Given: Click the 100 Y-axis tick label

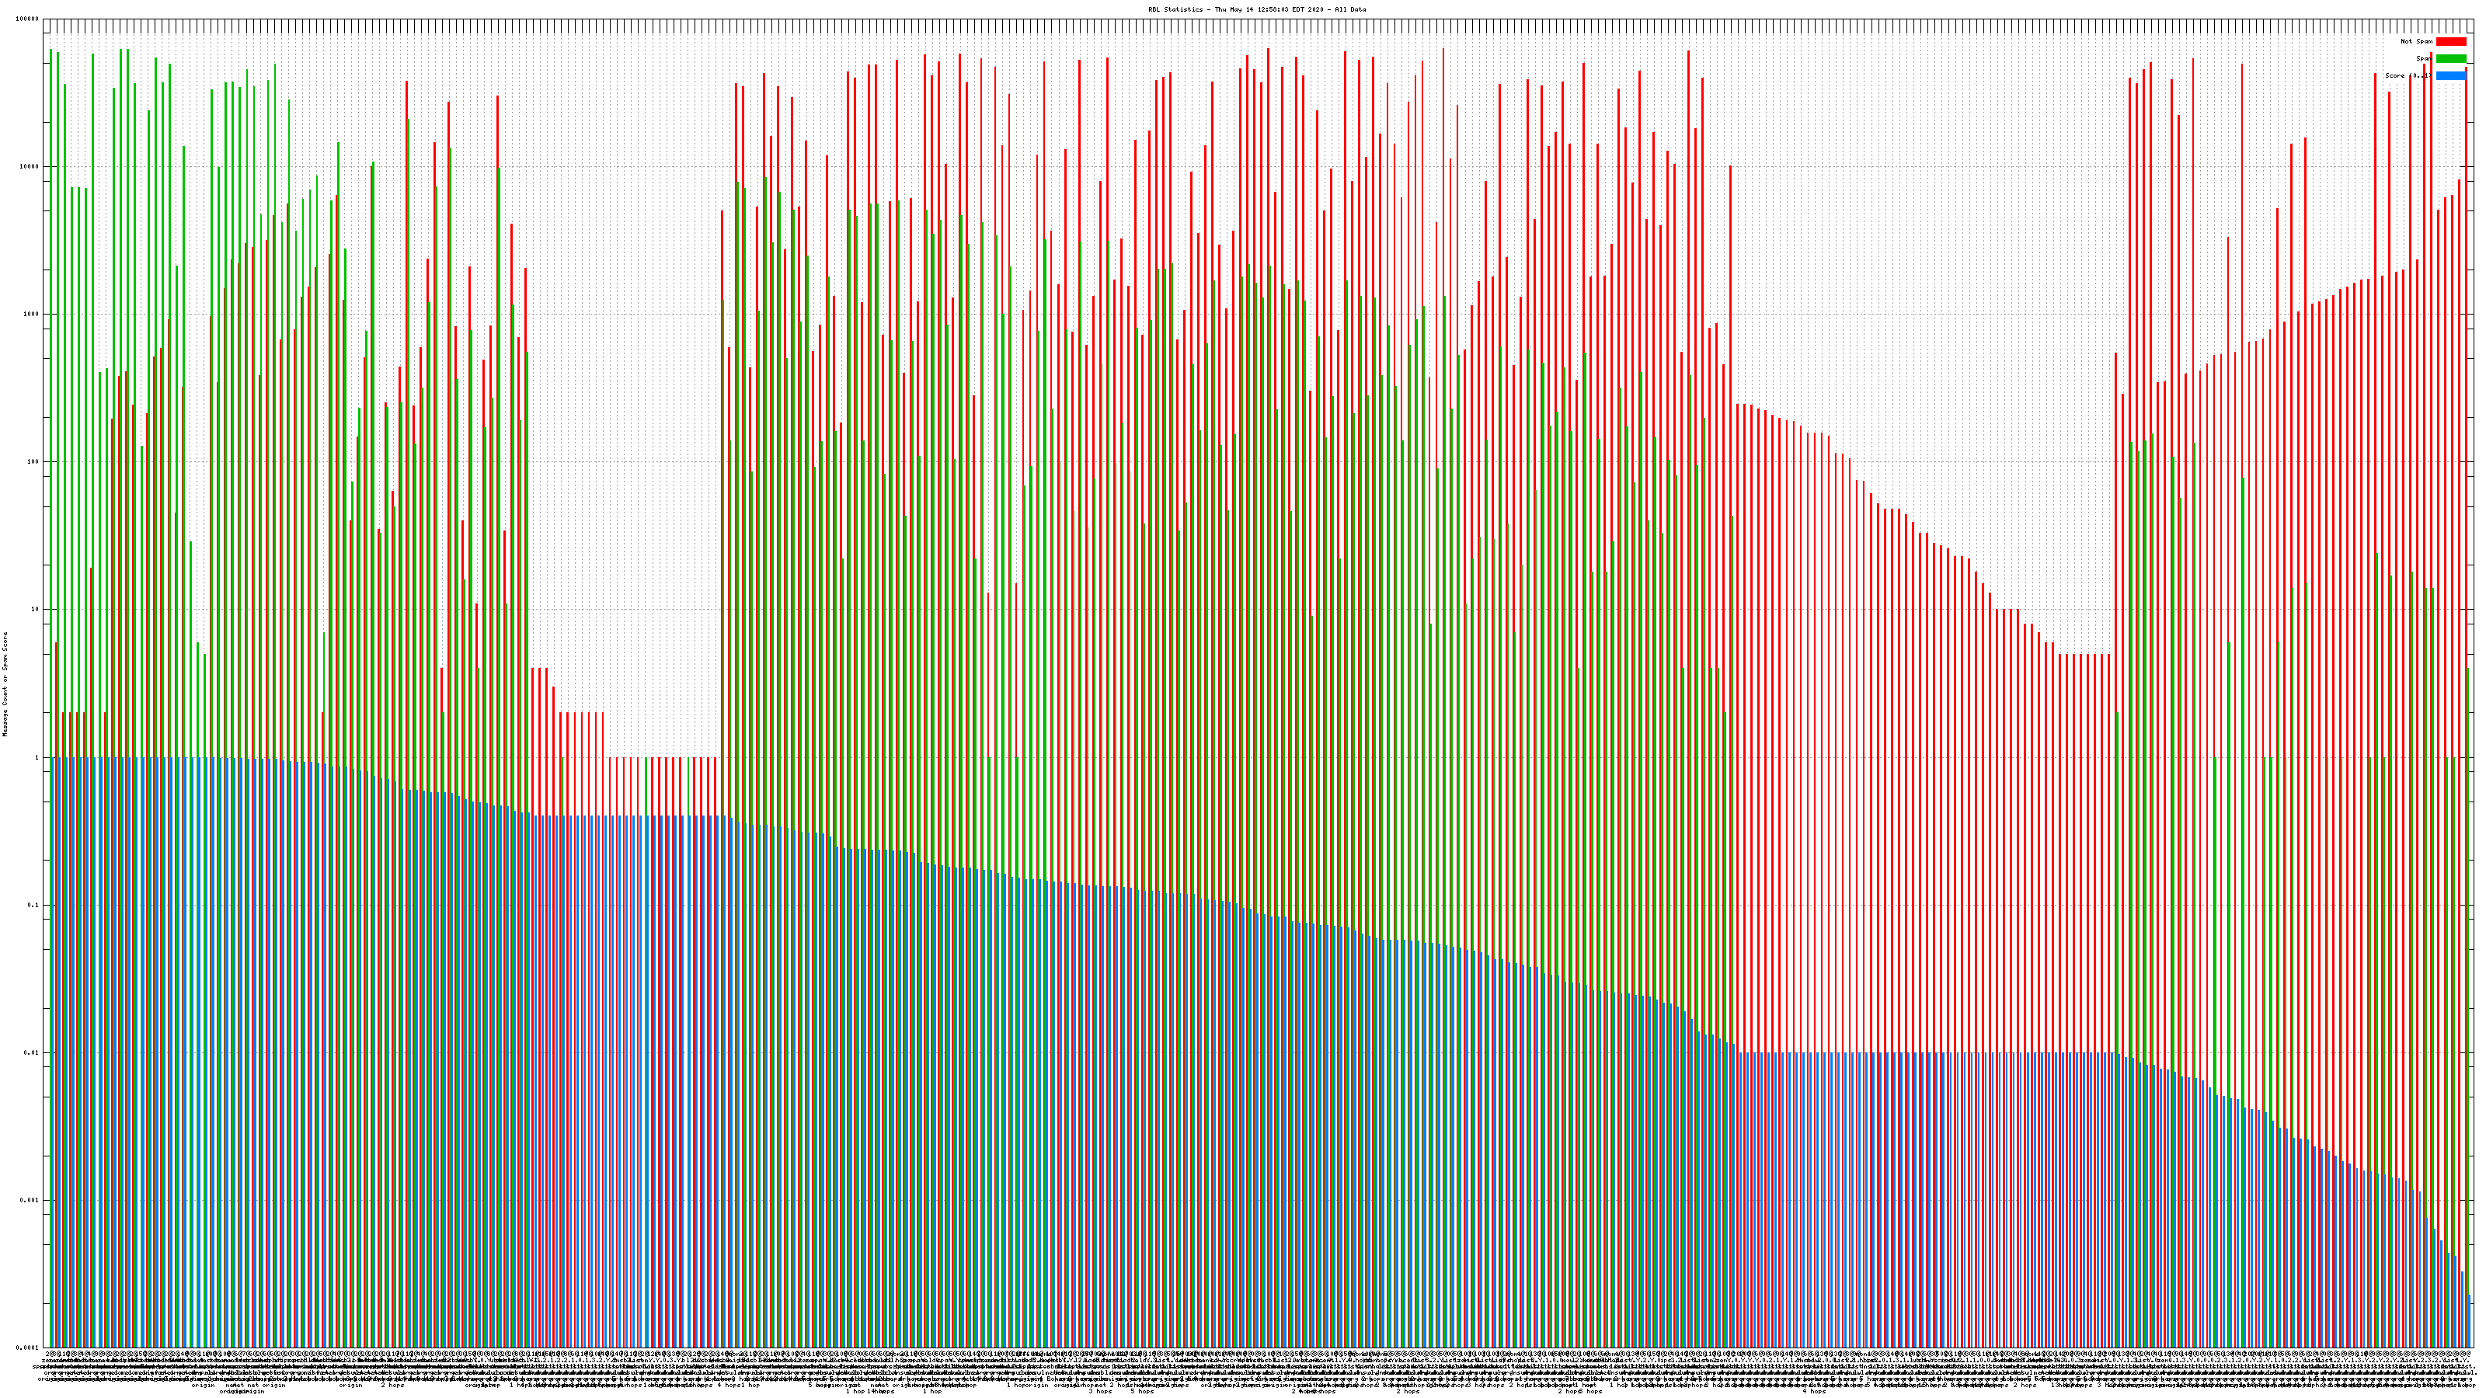Looking at the screenshot, I should [33, 462].
